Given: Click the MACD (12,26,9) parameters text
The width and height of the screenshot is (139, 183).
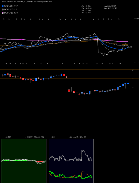Looking at the screenshot, I should point(35,137).
